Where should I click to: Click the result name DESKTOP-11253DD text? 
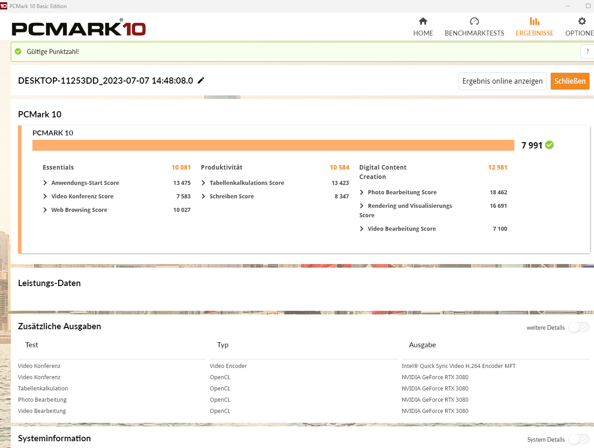point(105,81)
